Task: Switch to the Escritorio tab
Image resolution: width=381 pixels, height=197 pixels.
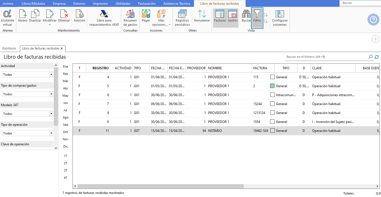Action: (x=9, y=48)
